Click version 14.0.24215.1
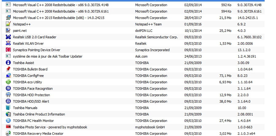This screenshot has width=276, height=136. (x=248, y=18)
